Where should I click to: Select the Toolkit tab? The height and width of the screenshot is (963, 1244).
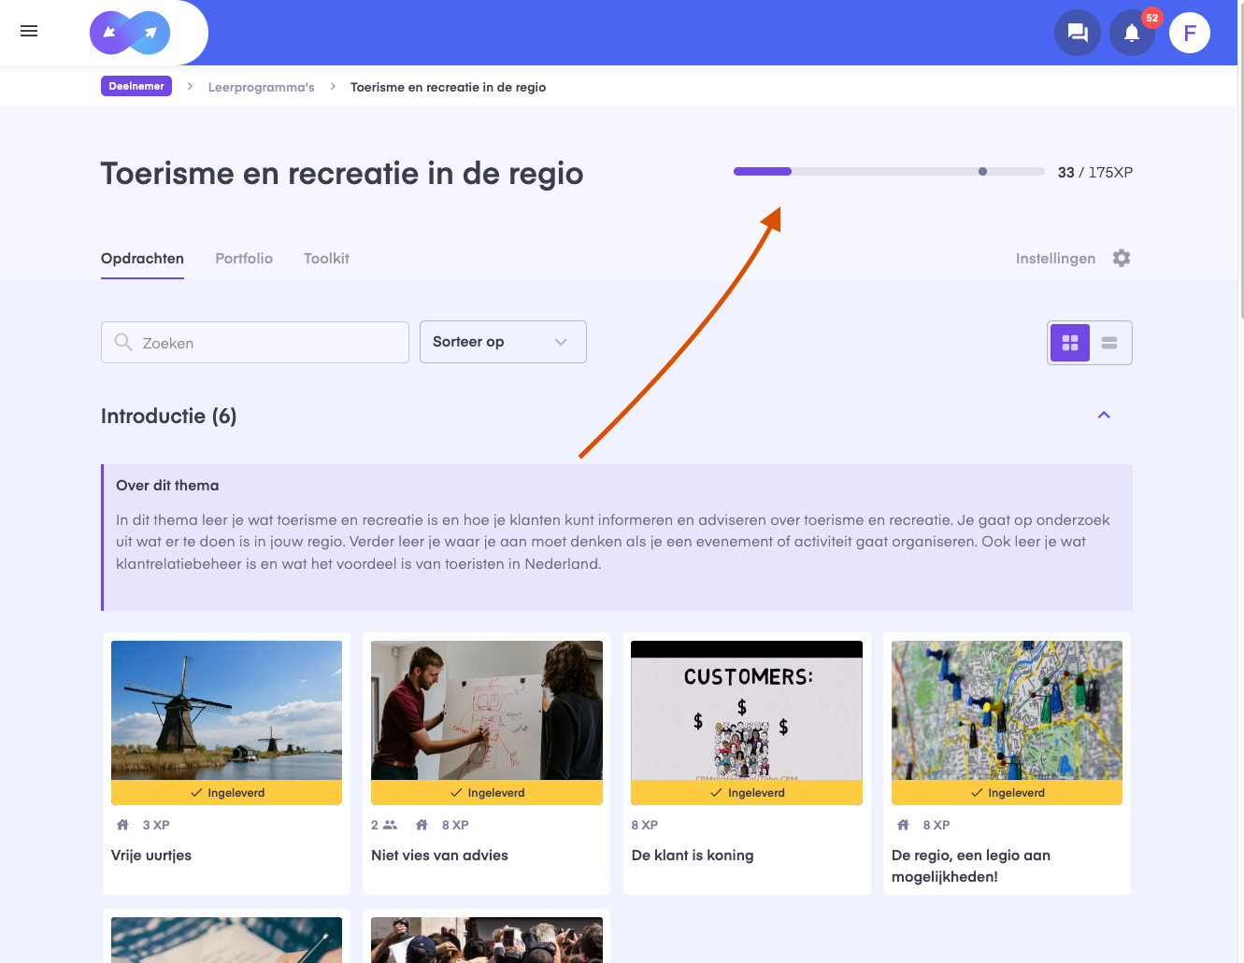tap(326, 259)
